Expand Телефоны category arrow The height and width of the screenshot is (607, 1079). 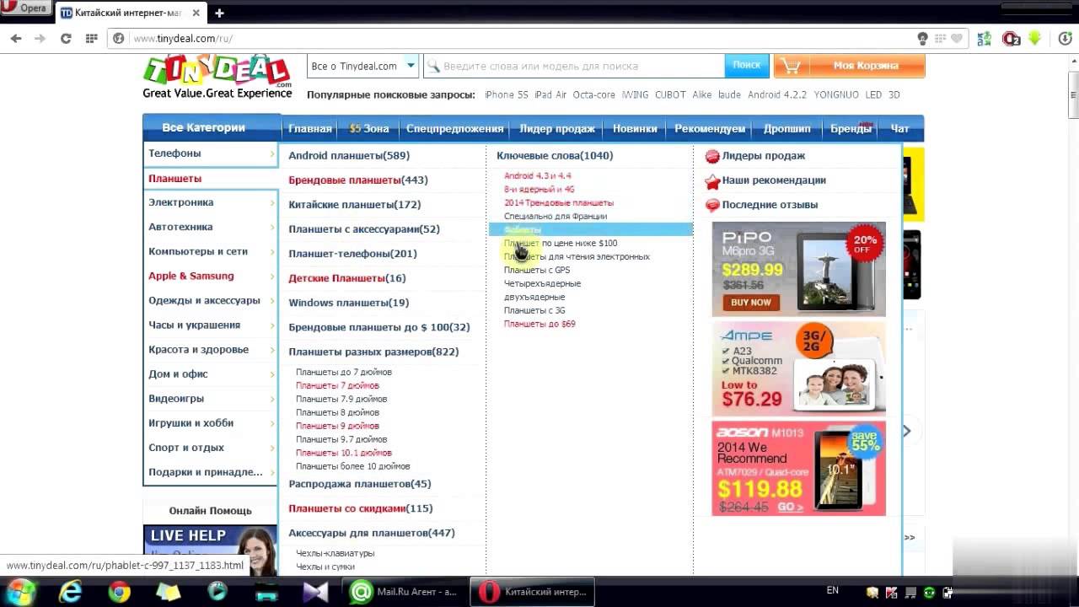click(x=272, y=153)
